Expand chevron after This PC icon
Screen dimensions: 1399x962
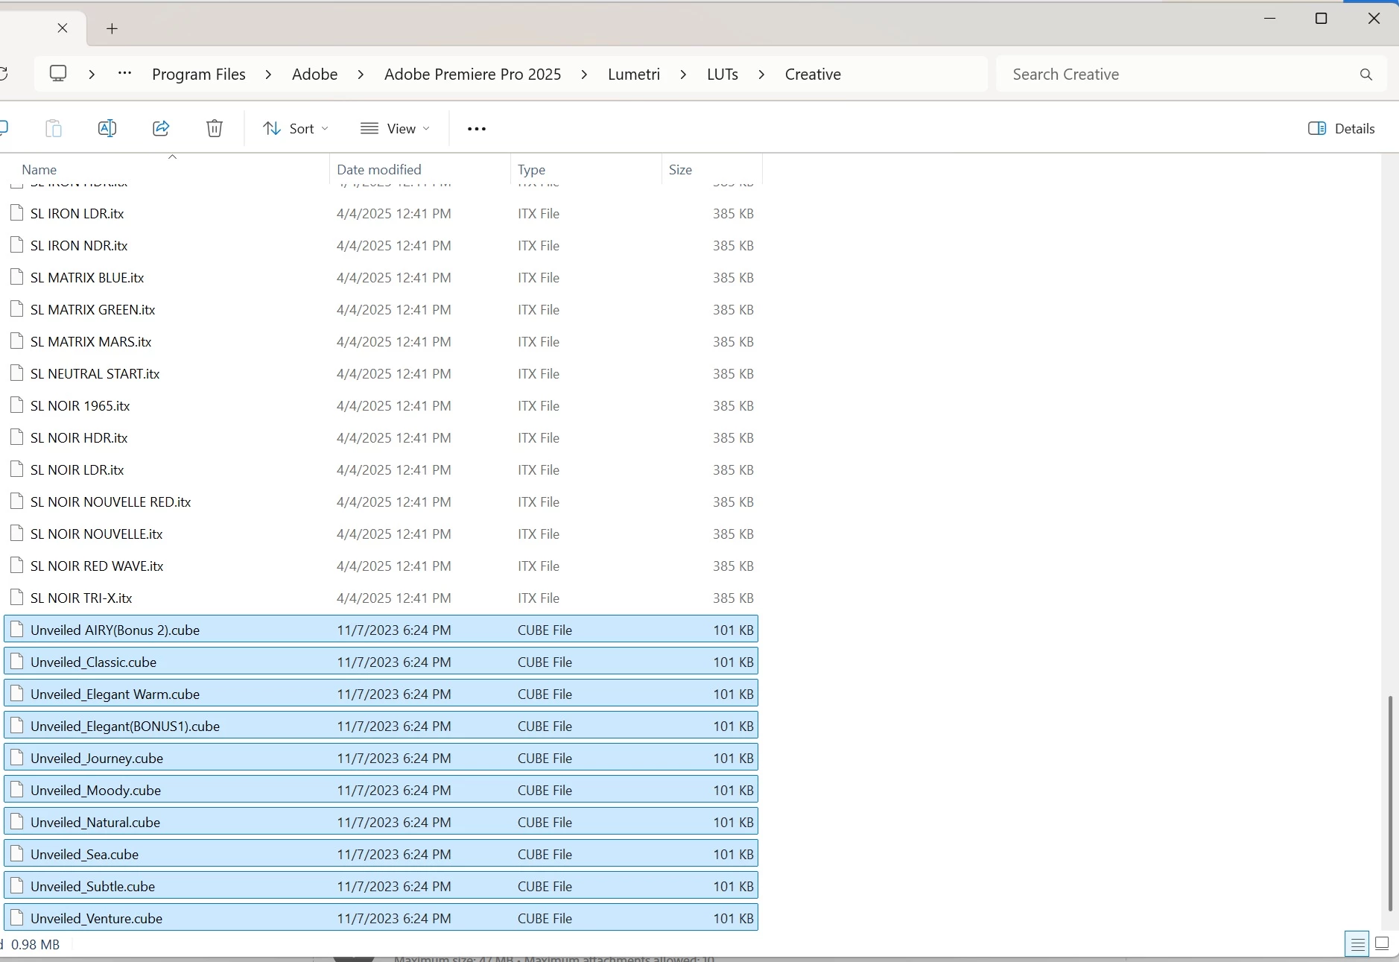[92, 75]
